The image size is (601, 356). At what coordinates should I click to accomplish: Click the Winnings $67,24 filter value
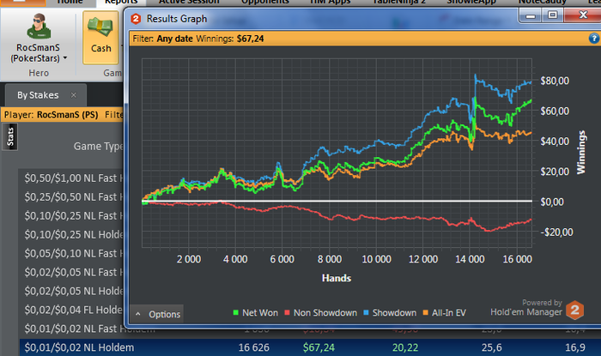[250, 39]
